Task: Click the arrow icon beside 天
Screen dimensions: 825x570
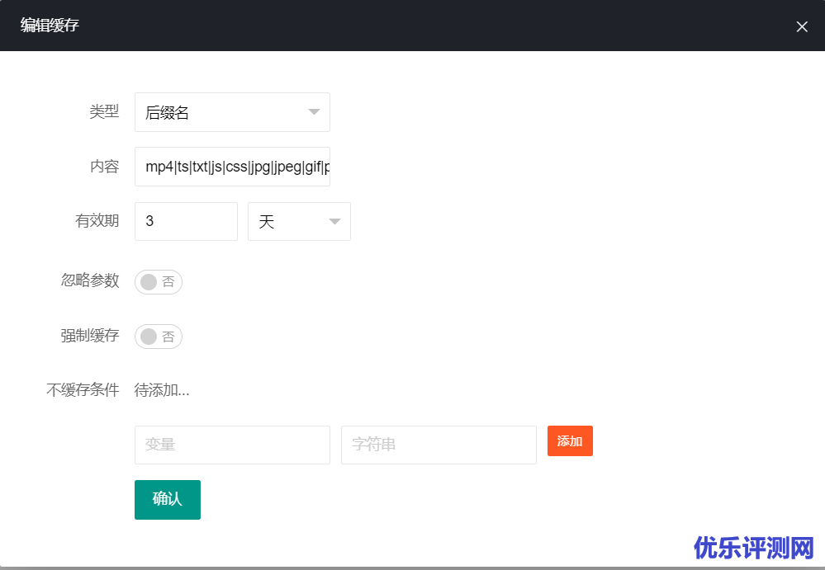Action: pos(334,221)
